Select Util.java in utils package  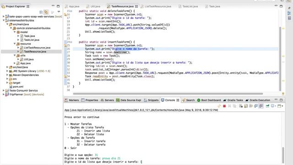click(x=29, y=59)
